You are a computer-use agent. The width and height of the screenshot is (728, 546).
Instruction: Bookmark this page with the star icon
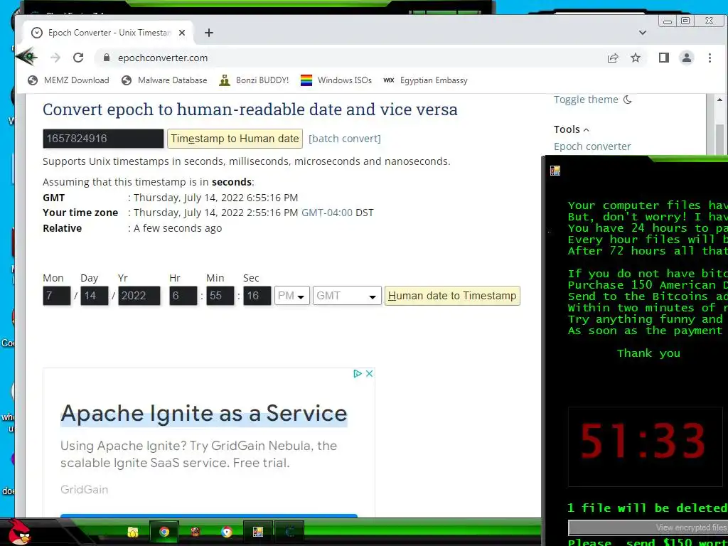click(635, 58)
